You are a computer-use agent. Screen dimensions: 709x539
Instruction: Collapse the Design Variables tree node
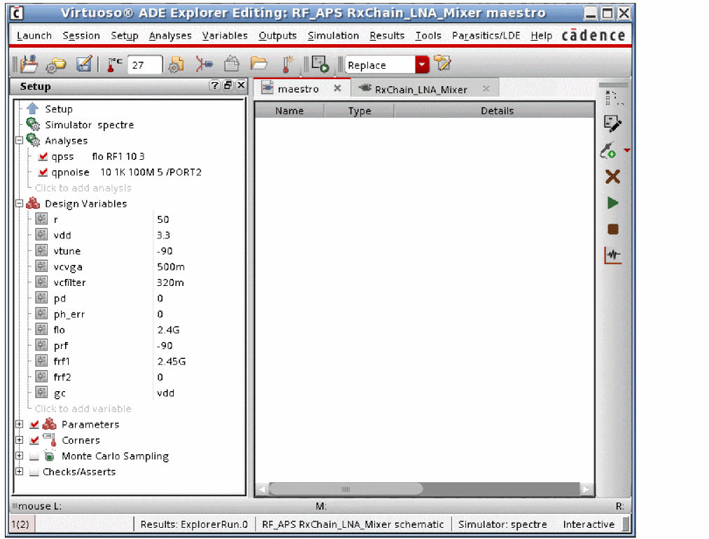coord(19,204)
